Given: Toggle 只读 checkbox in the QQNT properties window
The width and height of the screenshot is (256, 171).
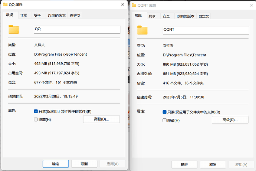Looking at the screenshot, I should click(165, 112).
